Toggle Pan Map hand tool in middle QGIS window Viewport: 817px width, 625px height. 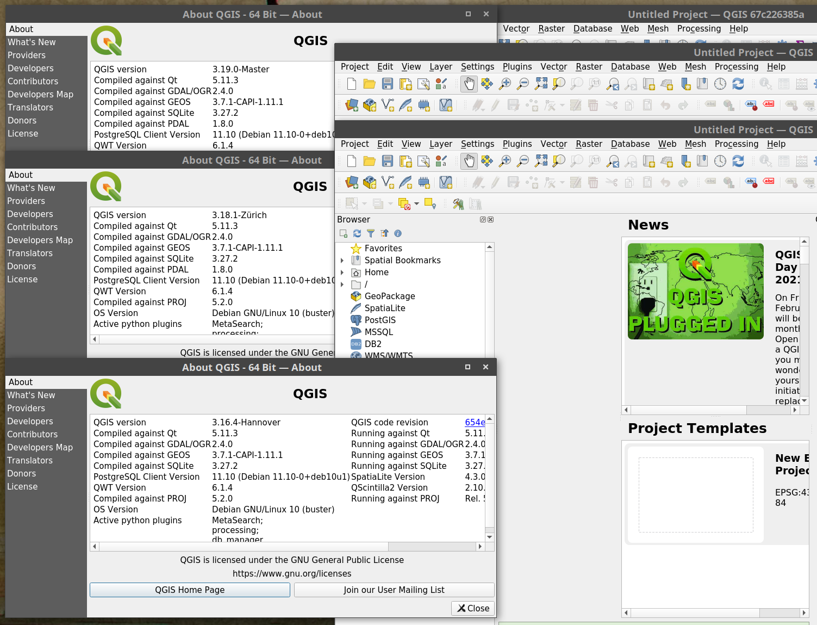[x=469, y=84]
